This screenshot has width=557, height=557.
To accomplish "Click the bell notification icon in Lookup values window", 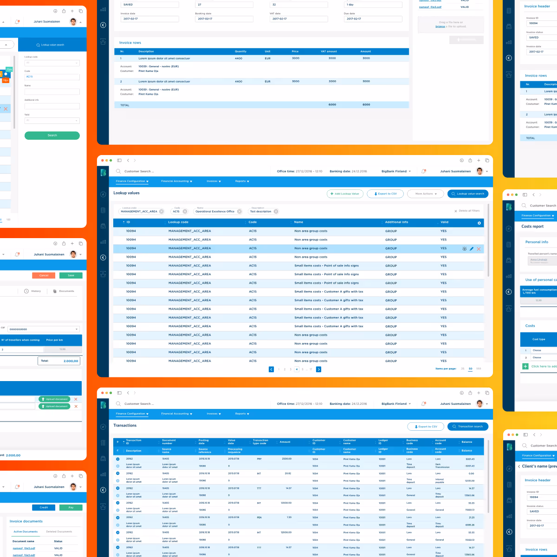I will coord(423,171).
